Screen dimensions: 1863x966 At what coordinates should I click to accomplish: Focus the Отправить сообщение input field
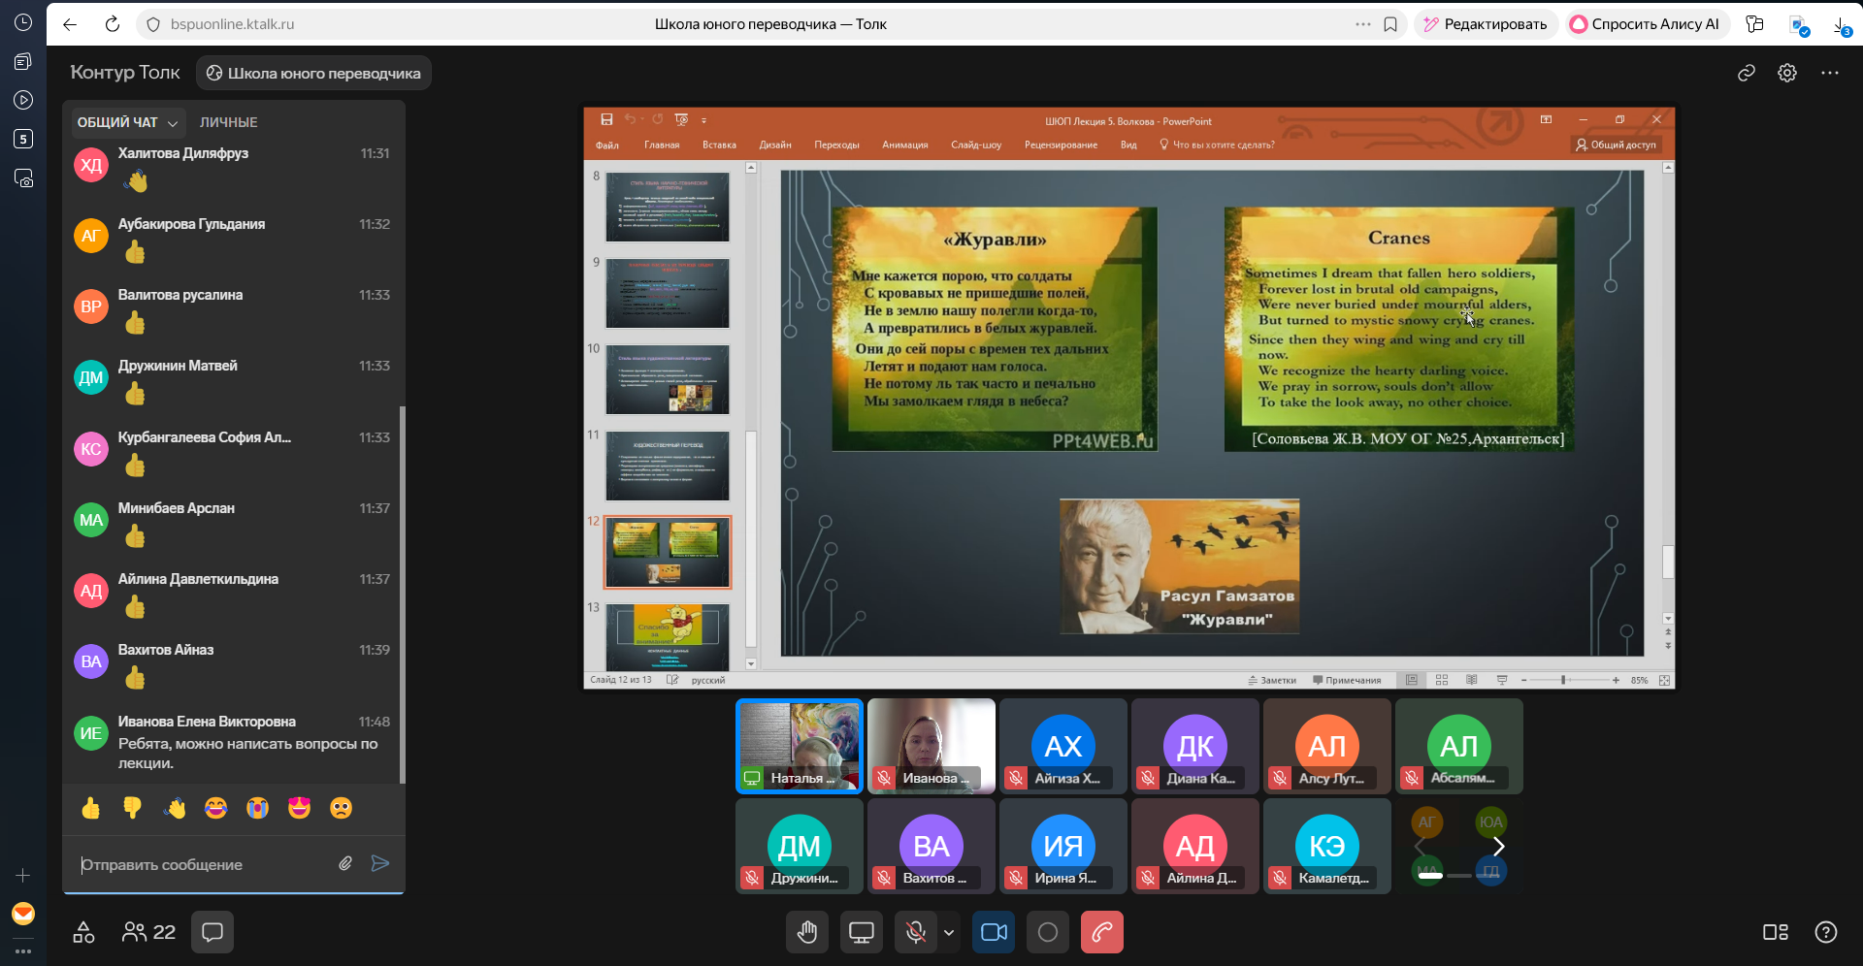click(x=204, y=864)
